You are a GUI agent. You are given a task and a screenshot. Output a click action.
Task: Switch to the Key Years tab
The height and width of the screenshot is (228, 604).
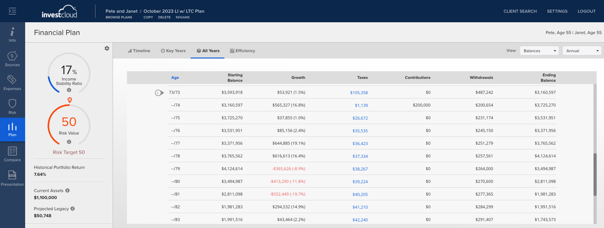tap(173, 51)
